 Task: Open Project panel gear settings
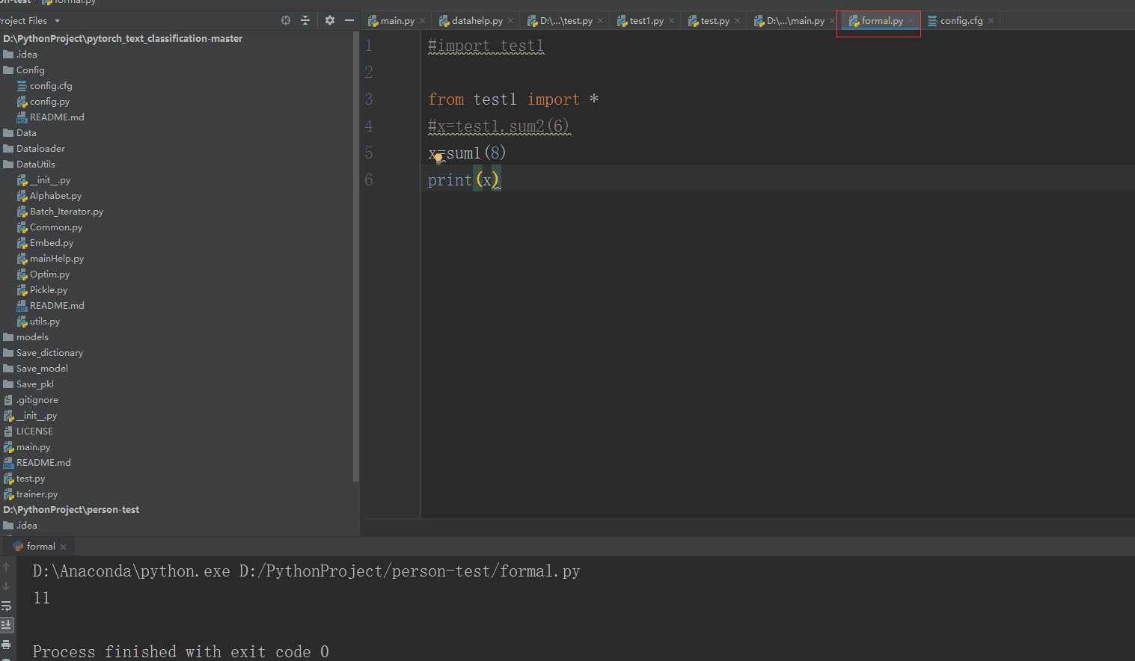click(330, 20)
